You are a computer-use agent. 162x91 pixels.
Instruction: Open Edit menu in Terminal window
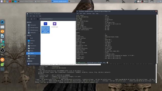tap(81, 13)
